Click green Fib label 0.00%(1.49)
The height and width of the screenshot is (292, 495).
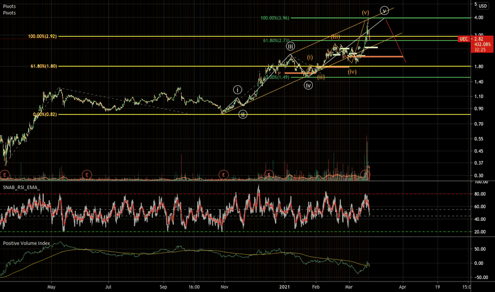click(277, 77)
